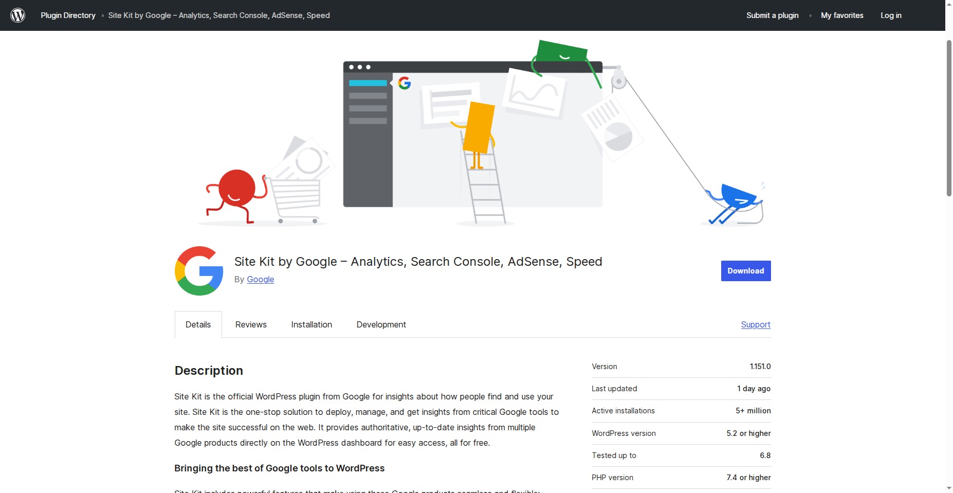Click the Site Kit Google G plugin icon
Image resolution: width=953 pixels, height=493 pixels.
[x=199, y=271]
